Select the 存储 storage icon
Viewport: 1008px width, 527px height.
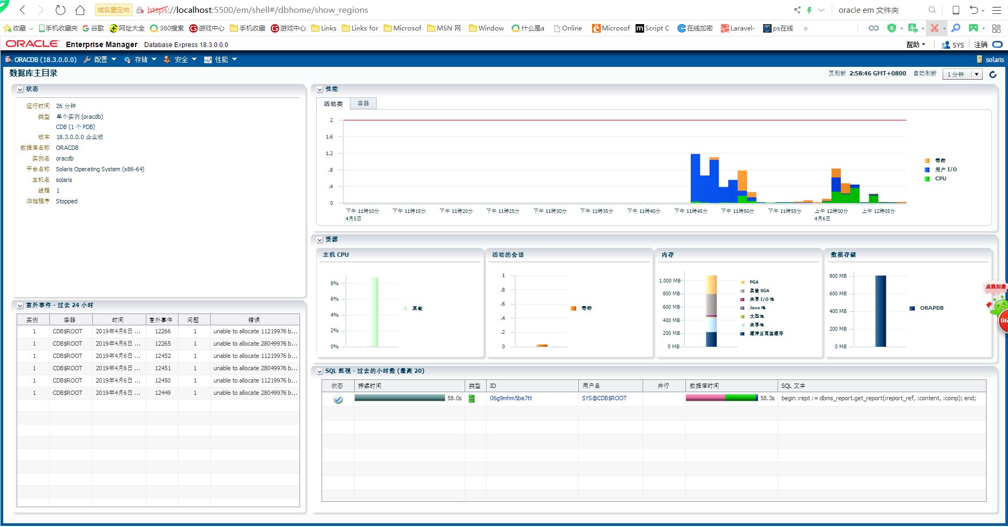[x=127, y=59]
